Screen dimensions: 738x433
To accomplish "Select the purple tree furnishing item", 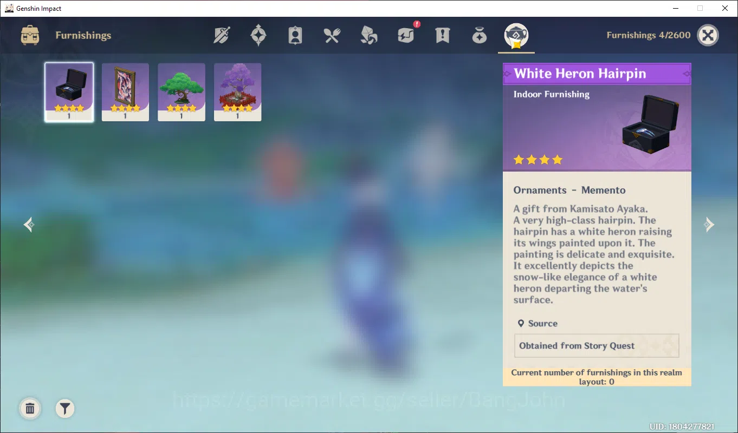I will point(238,92).
